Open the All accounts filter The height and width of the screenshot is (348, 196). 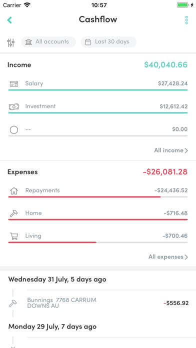click(48, 42)
